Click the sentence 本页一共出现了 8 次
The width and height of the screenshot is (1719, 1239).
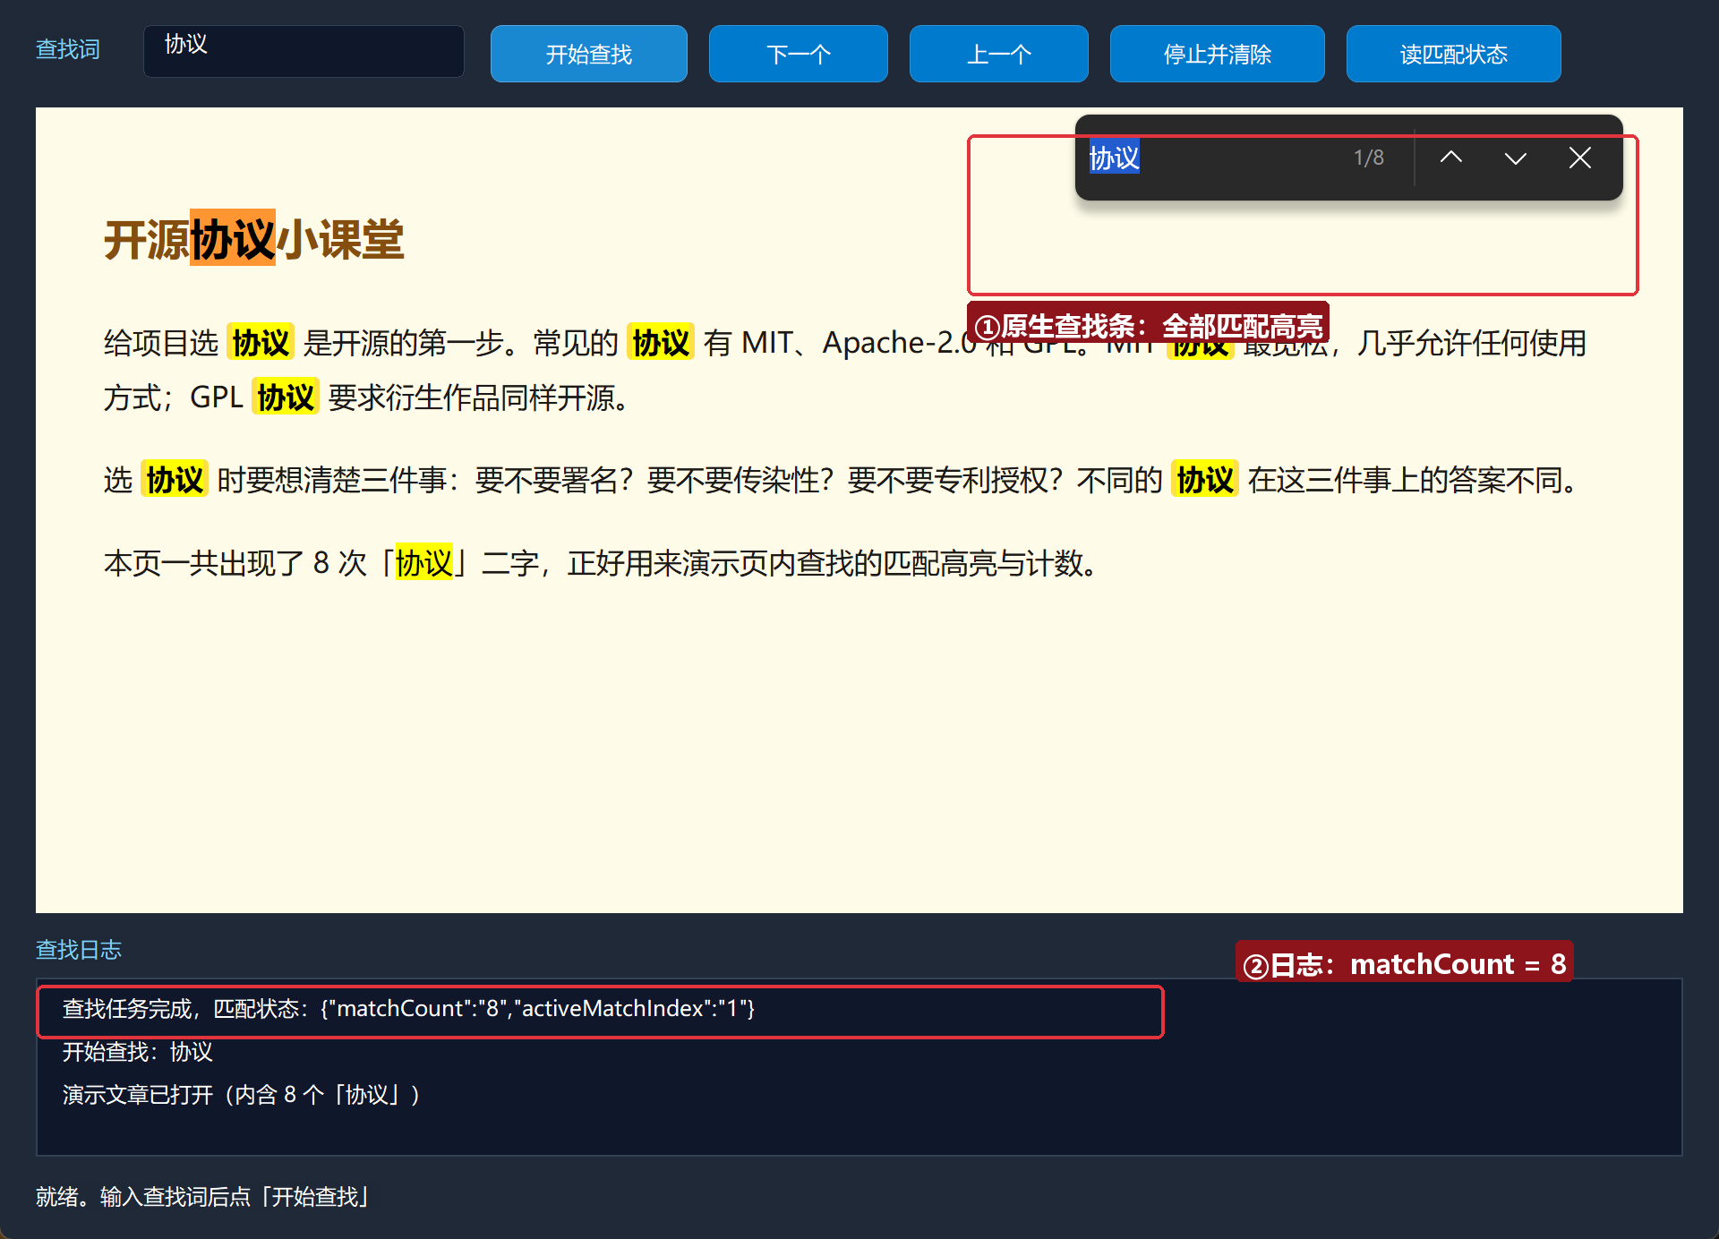(x=600, y=563)
